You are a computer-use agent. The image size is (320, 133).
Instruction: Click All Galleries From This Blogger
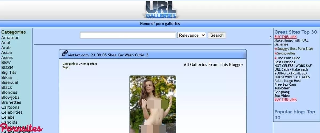coord(213,65)
